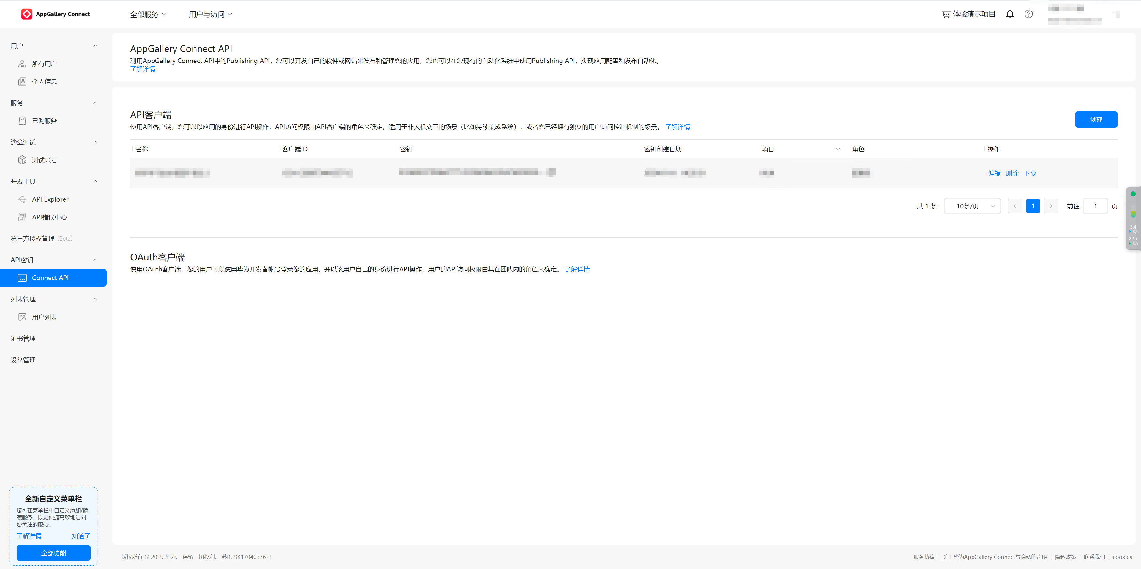Open 所有用户 from the sidebar
This screenshot has height=569, width=1141.
(x=44, y=64)
